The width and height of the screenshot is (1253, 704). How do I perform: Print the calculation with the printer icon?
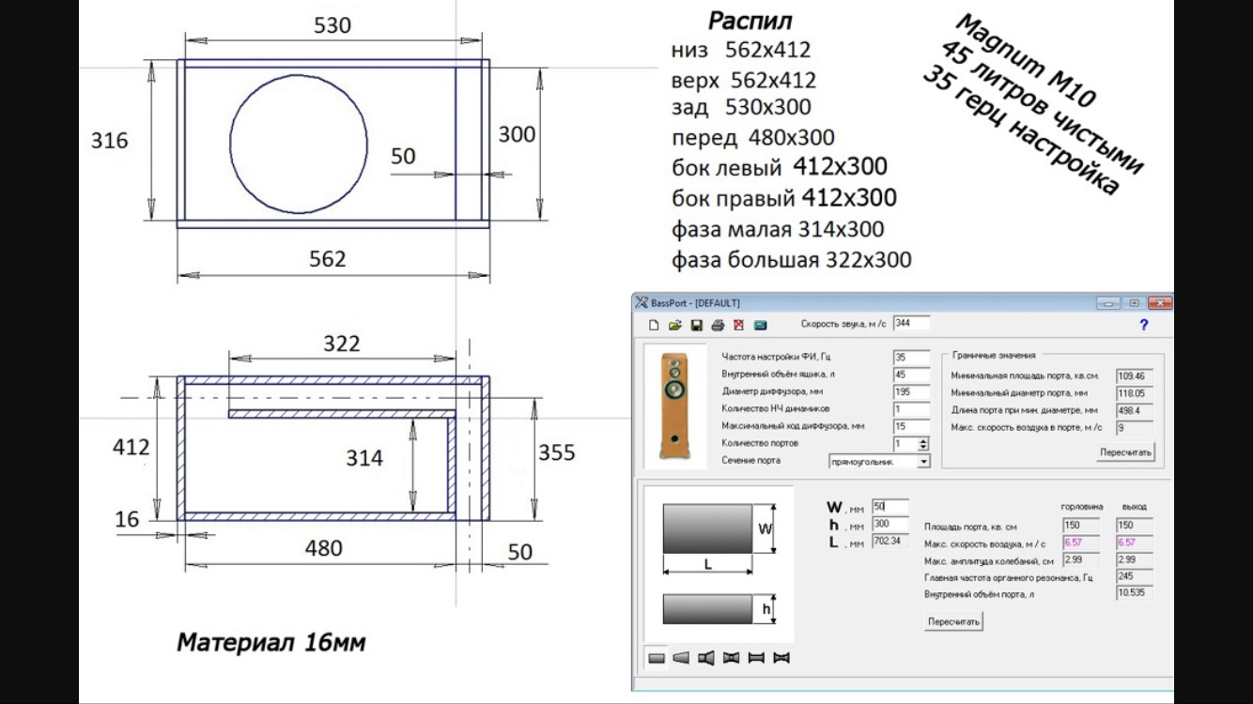[718, 326]
